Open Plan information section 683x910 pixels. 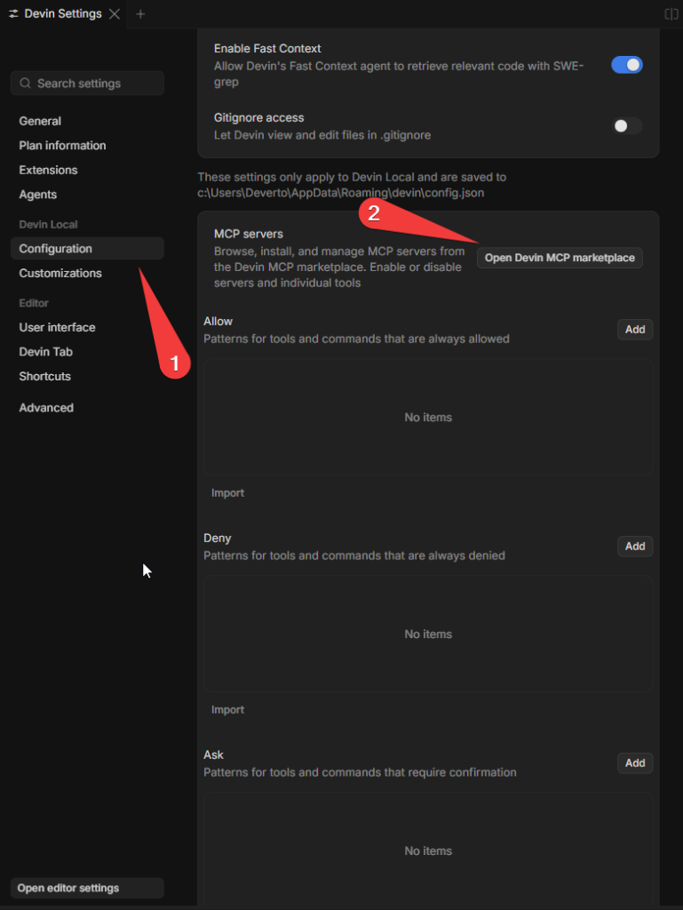coord(62,145)
